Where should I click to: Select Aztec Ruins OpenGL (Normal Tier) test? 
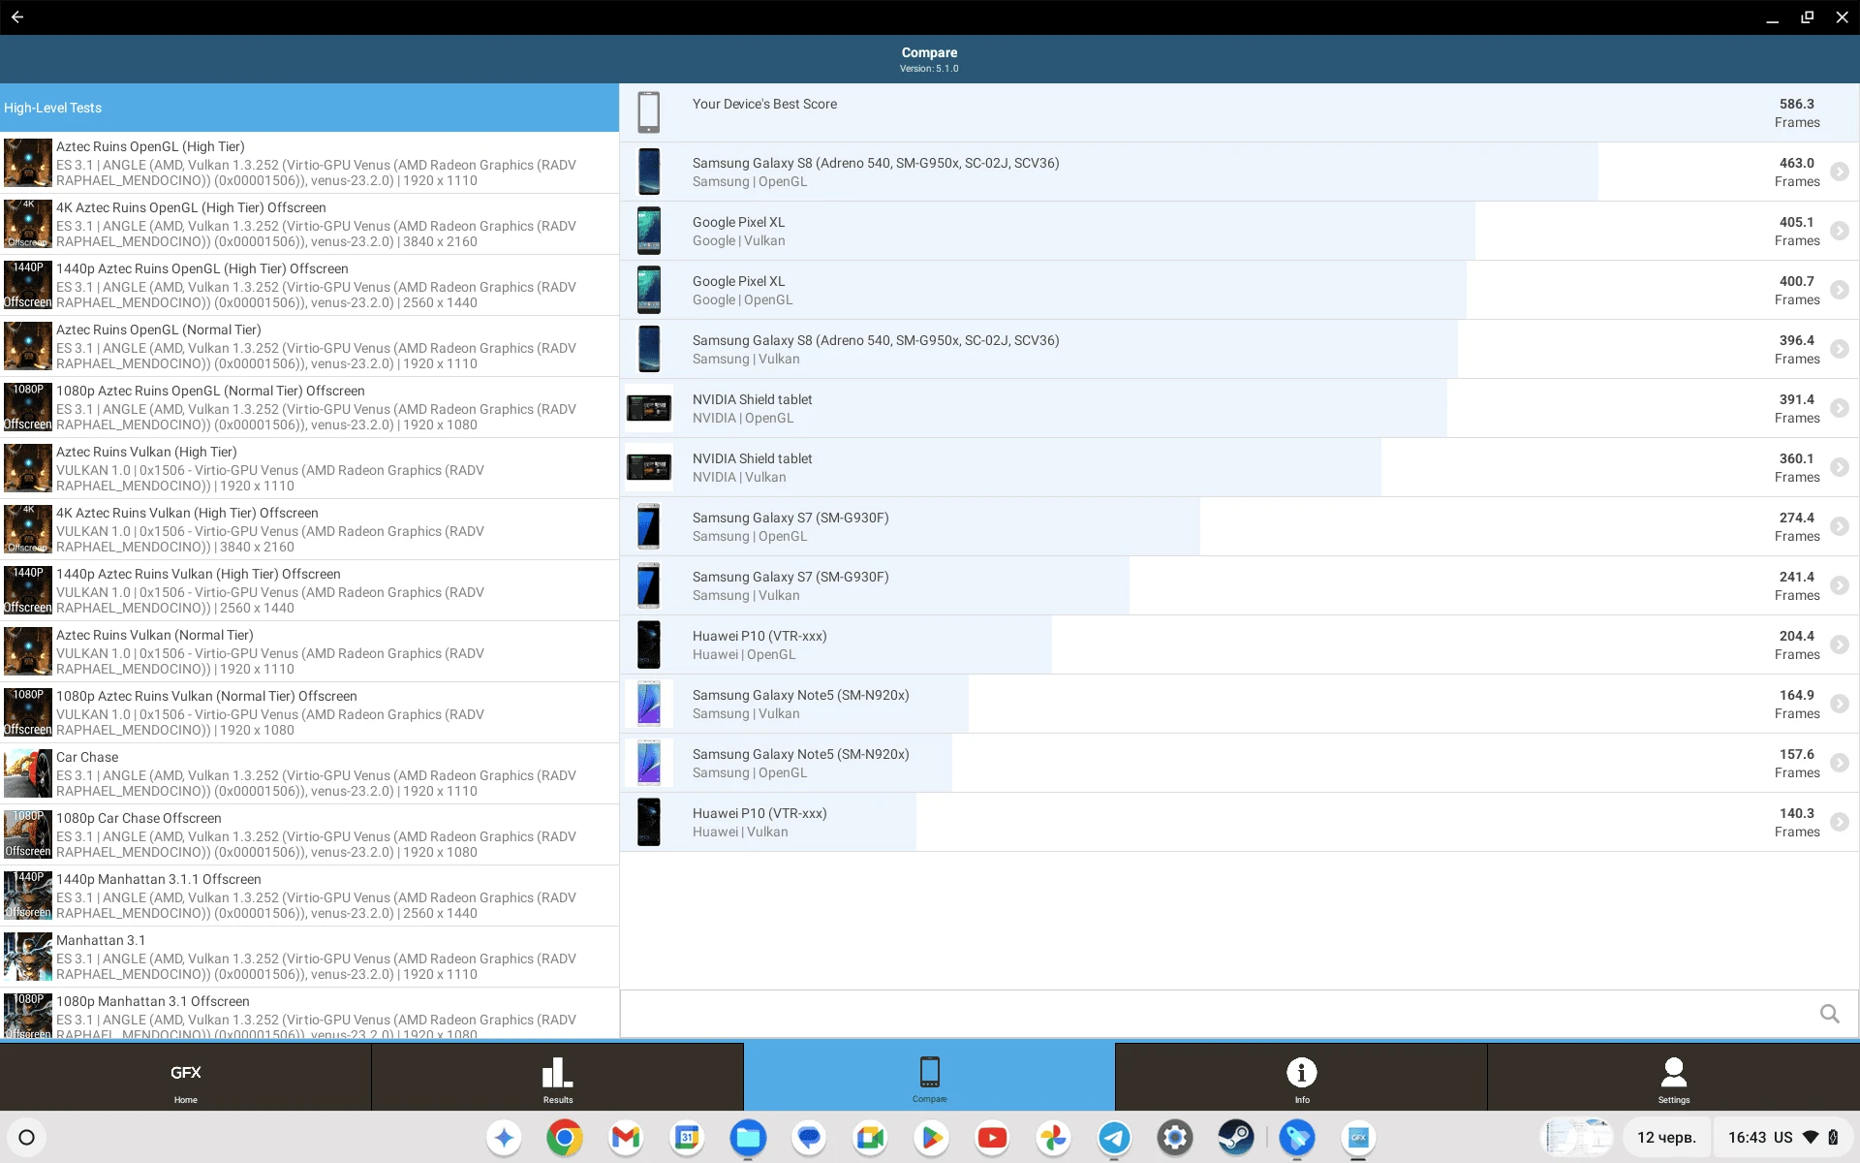coord(309,346)
